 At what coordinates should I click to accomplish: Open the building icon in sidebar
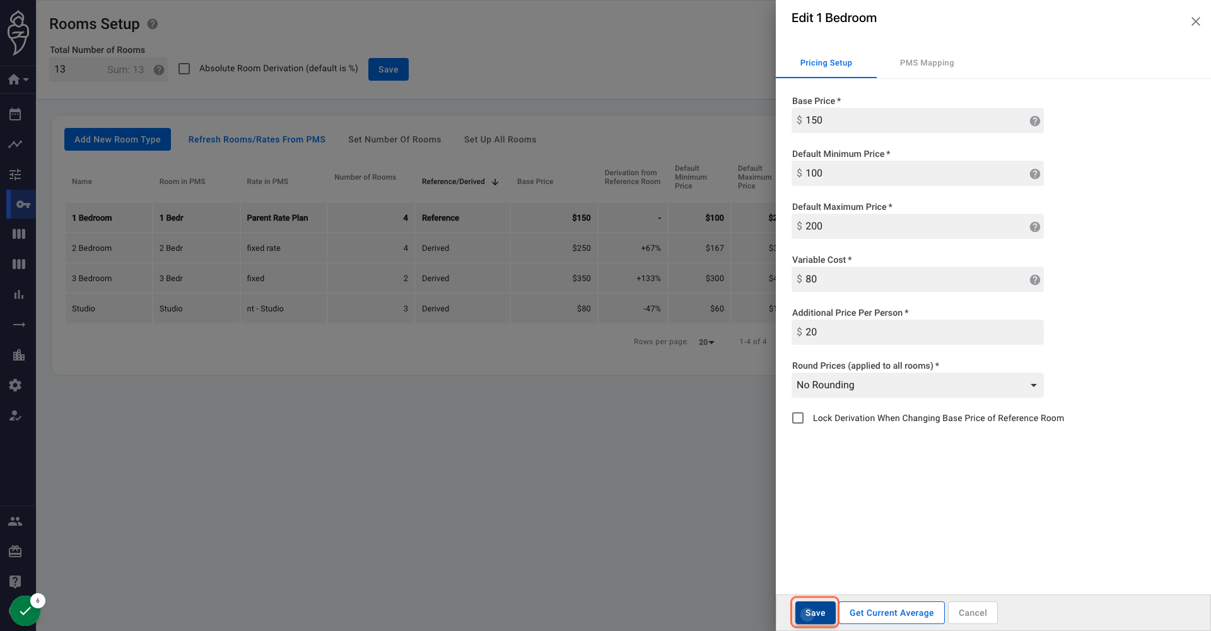(19, 355)
